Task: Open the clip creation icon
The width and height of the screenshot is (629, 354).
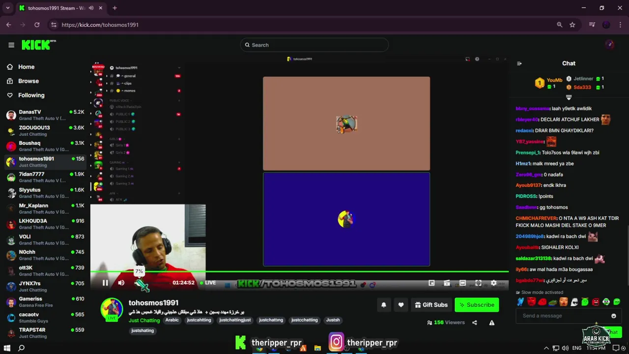Action: pos(447,283)
